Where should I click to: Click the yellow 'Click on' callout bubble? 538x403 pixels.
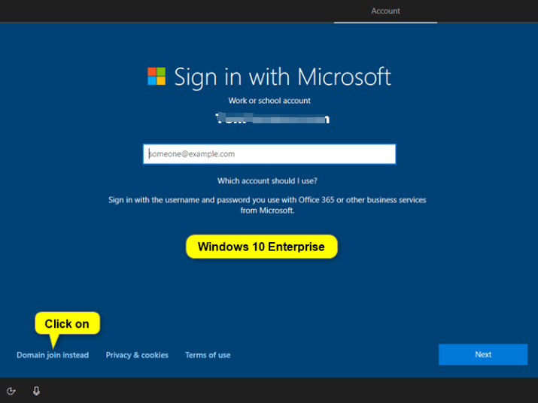[67, 324]
